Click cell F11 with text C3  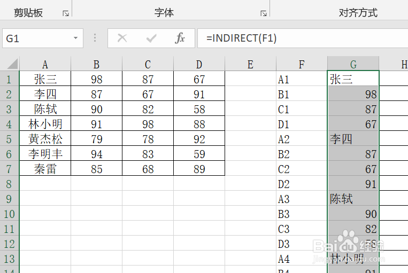pos(302,229)
